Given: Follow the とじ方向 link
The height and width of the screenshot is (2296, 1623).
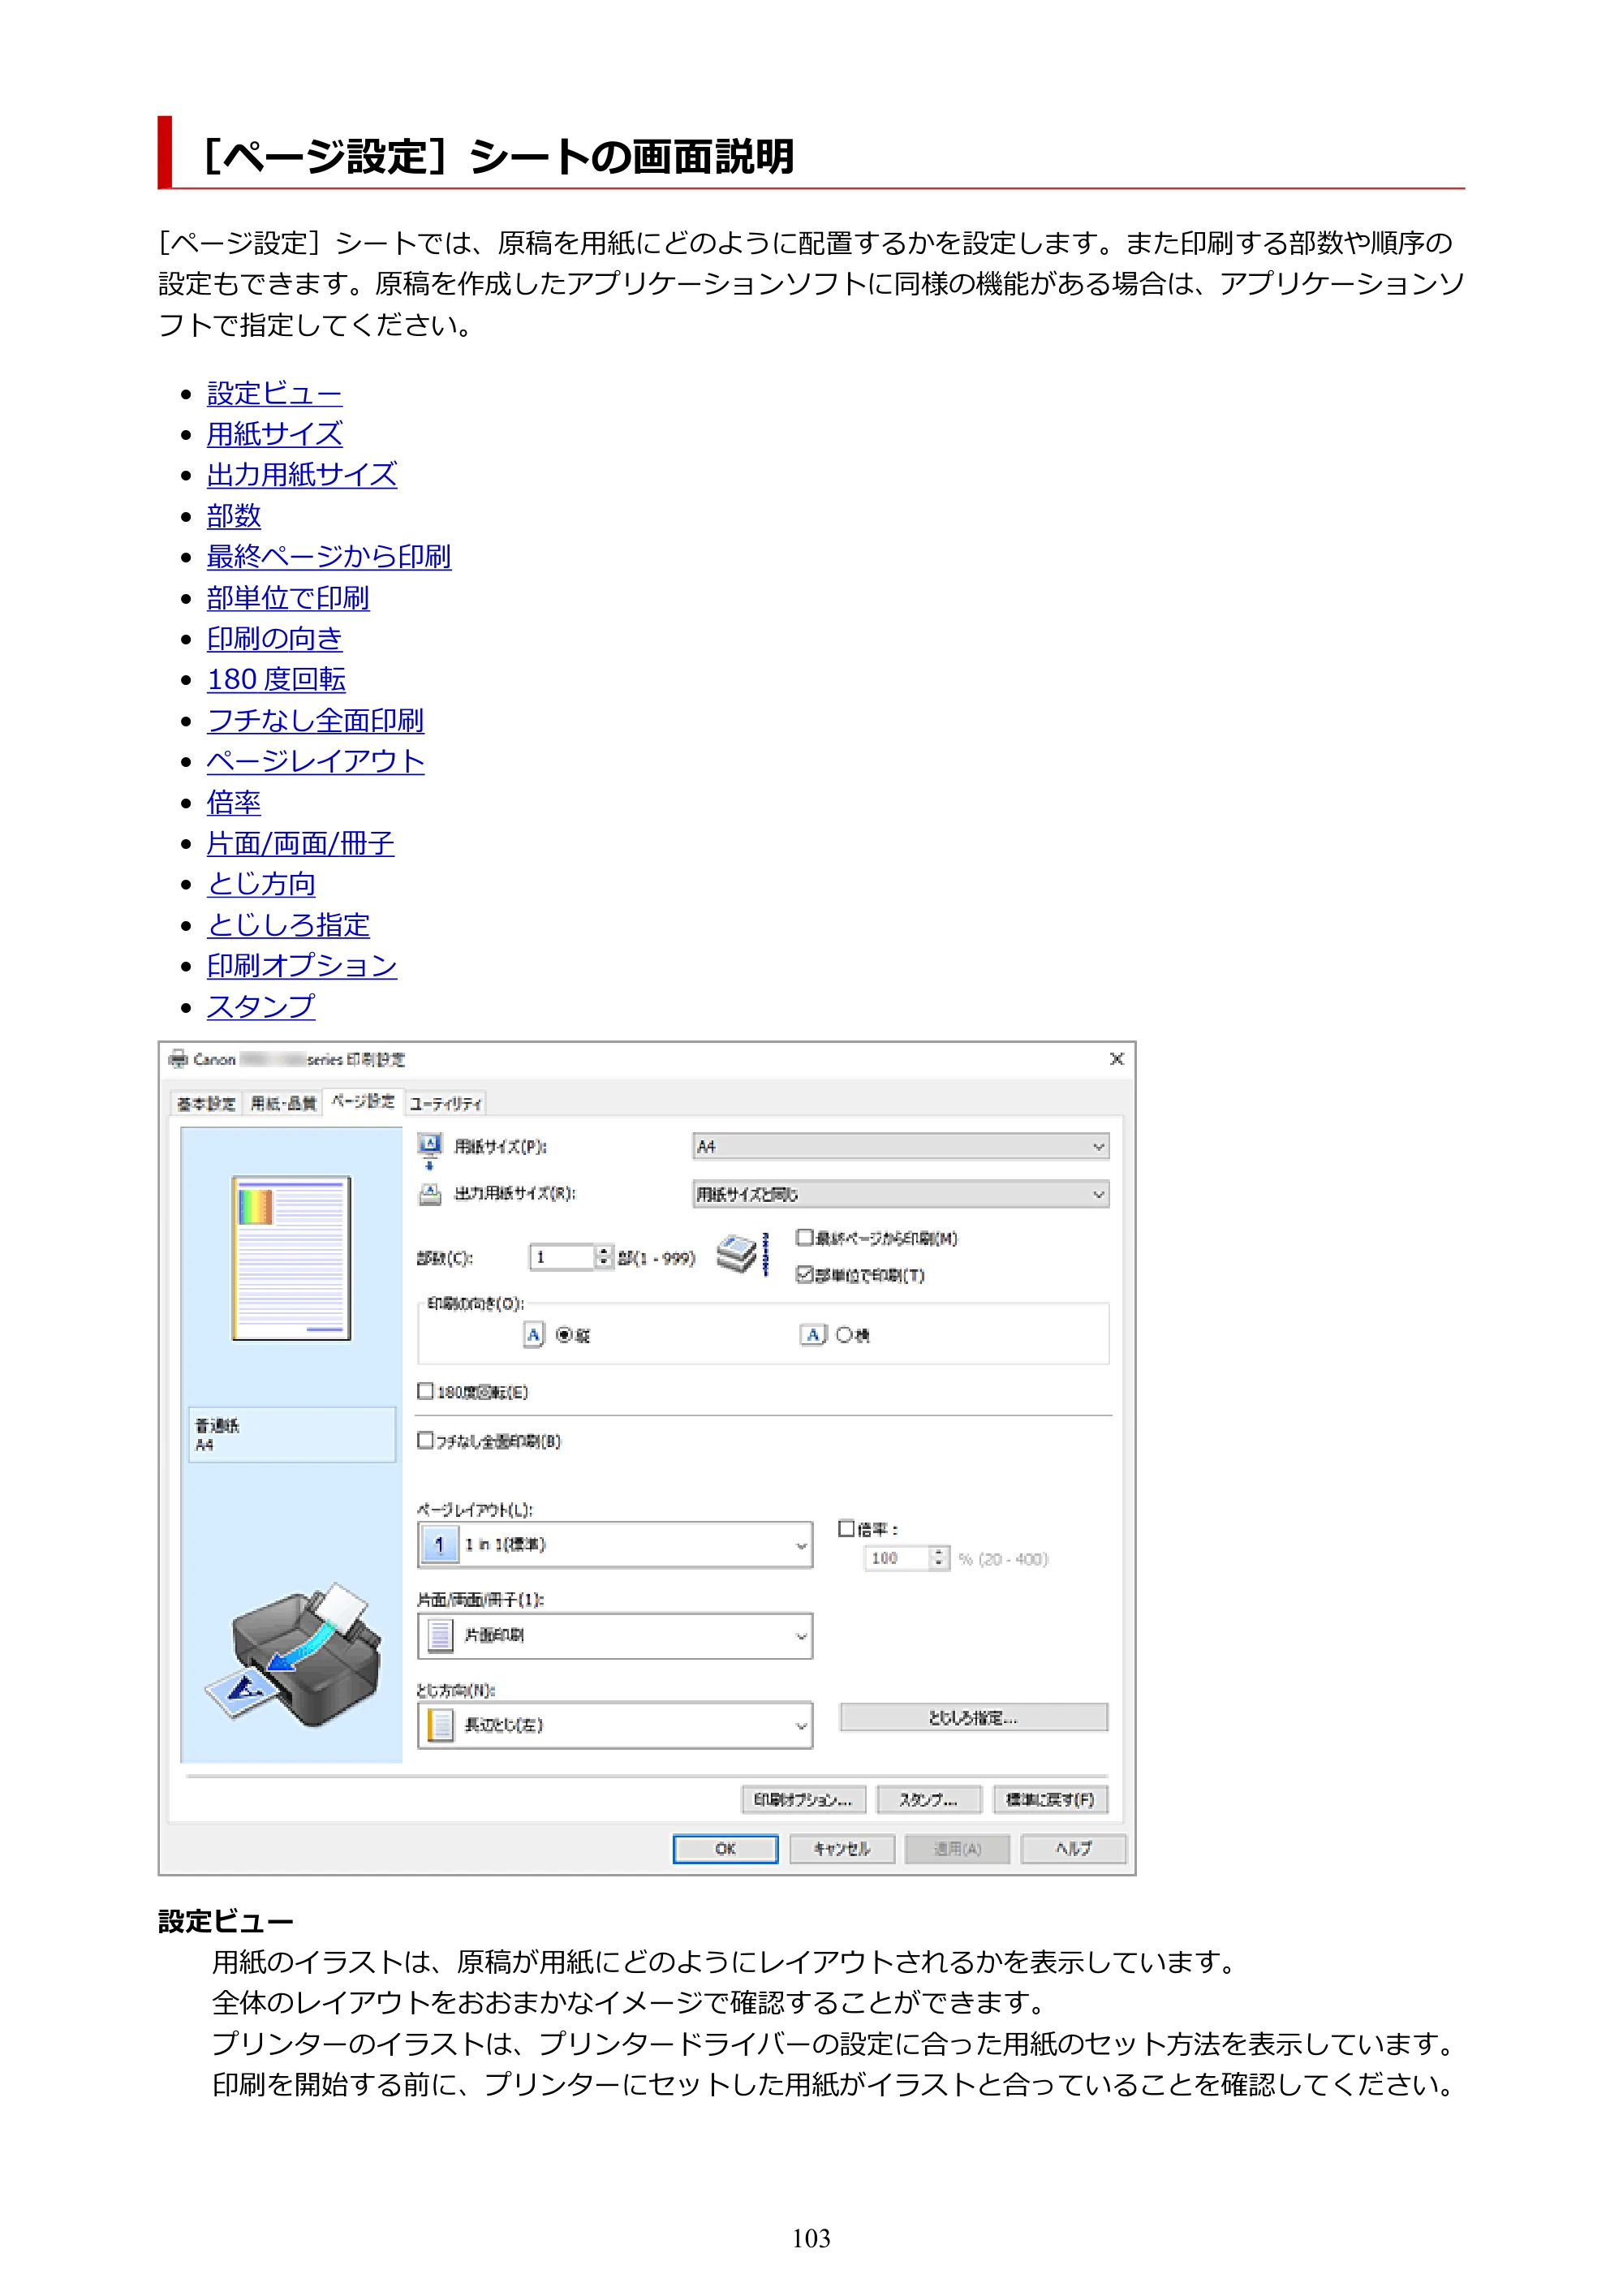Looking at the screenshot, I should (x=261, y=884).
